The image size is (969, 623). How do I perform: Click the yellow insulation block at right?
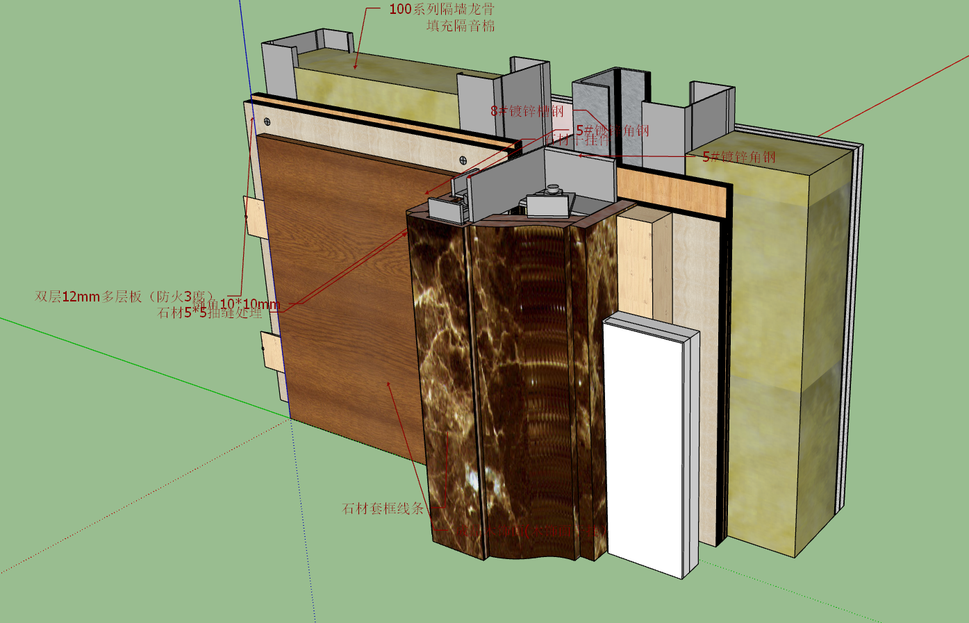(x=771, y=347)
